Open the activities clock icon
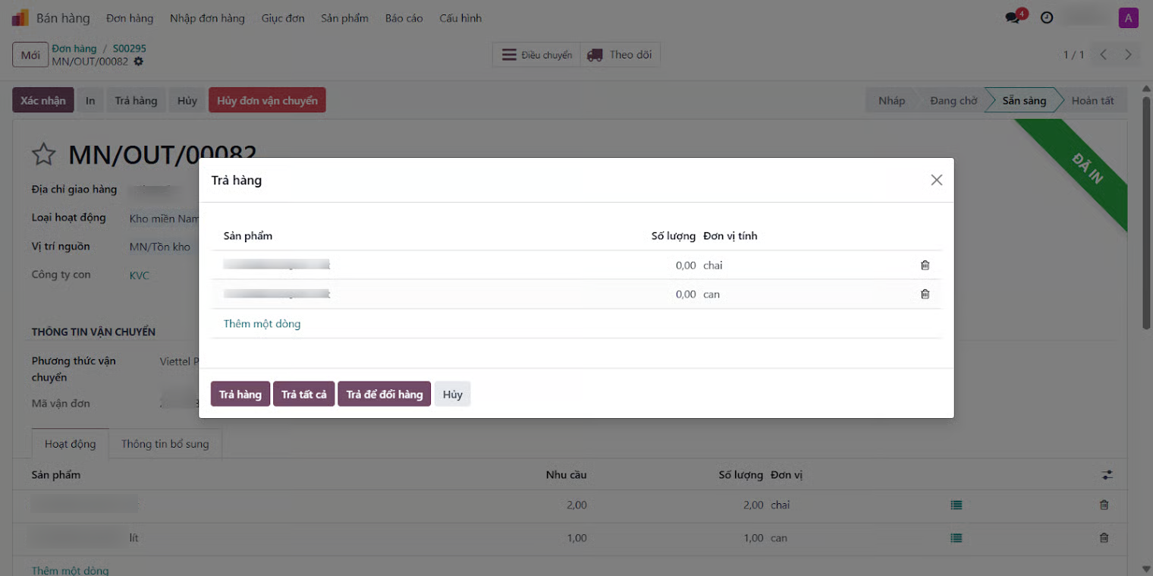The image size is (1153, 576). coord(1047,17)
